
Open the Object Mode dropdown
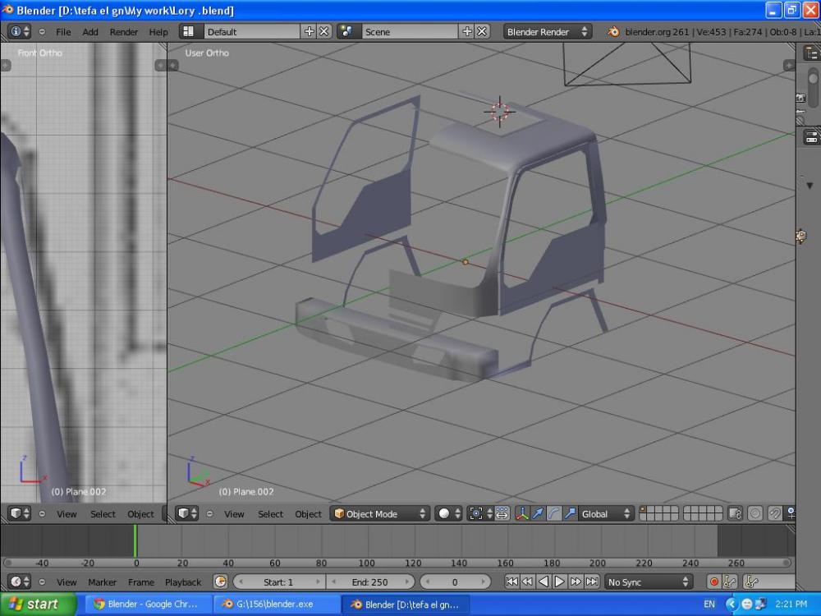click(x=380, y=513)
